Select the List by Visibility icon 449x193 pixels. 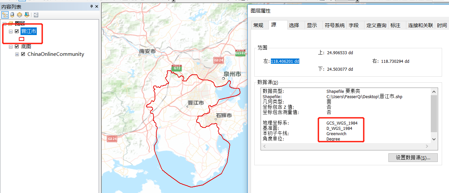coord(19,15)
